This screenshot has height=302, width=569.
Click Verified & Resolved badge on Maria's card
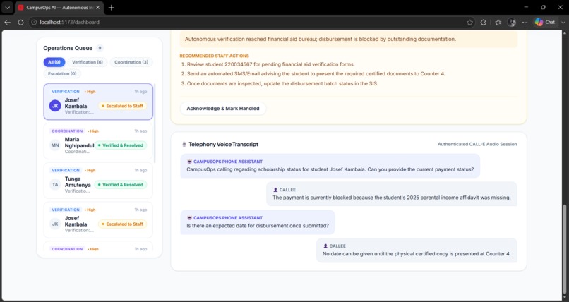click(x=121, y=145)
